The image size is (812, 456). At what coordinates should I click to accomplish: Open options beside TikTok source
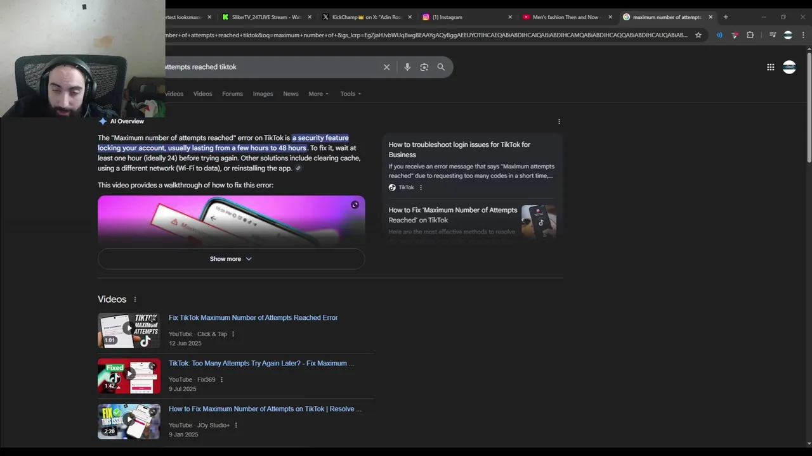pyautogui.click(x=421, y=187)
